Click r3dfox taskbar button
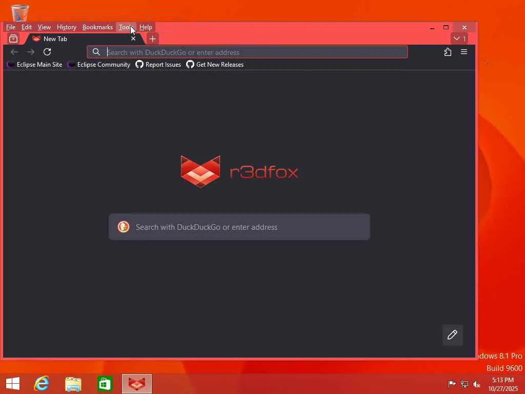The height and width of the screenshot is (394, 525). tap(137, 384)
